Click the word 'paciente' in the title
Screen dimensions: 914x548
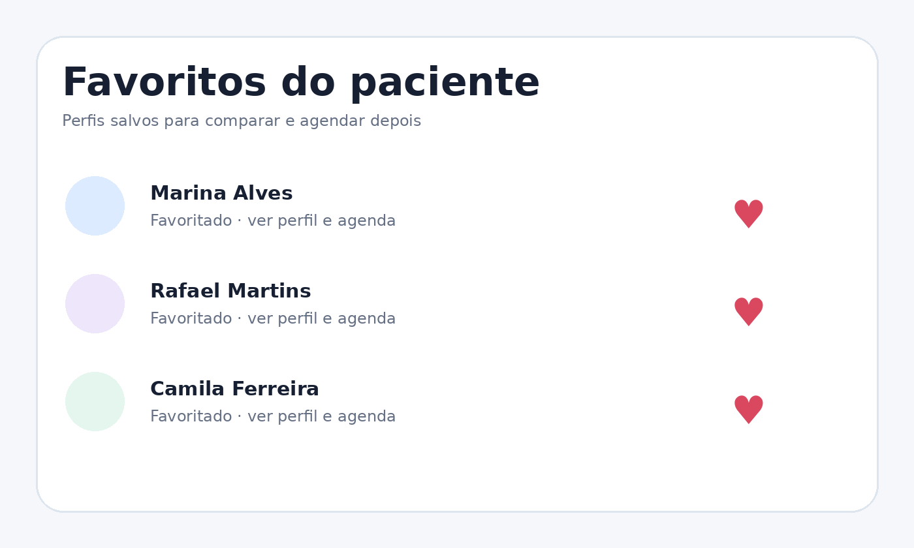(445, 84)
